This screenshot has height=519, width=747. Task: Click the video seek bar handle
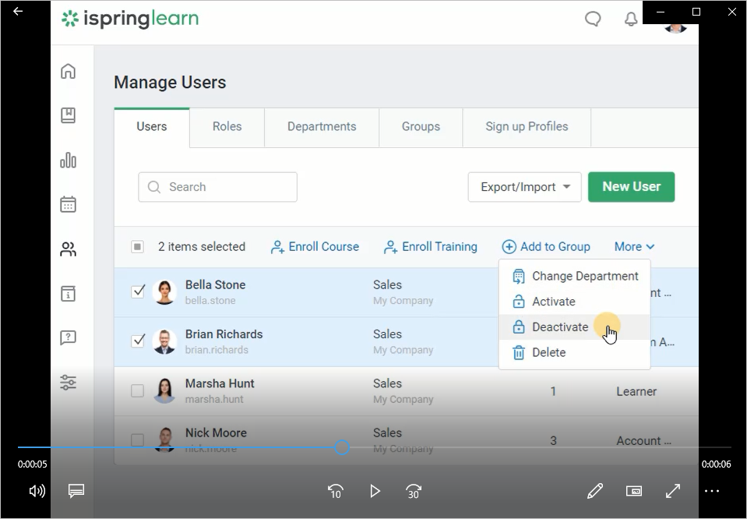(x=342, y=447)
